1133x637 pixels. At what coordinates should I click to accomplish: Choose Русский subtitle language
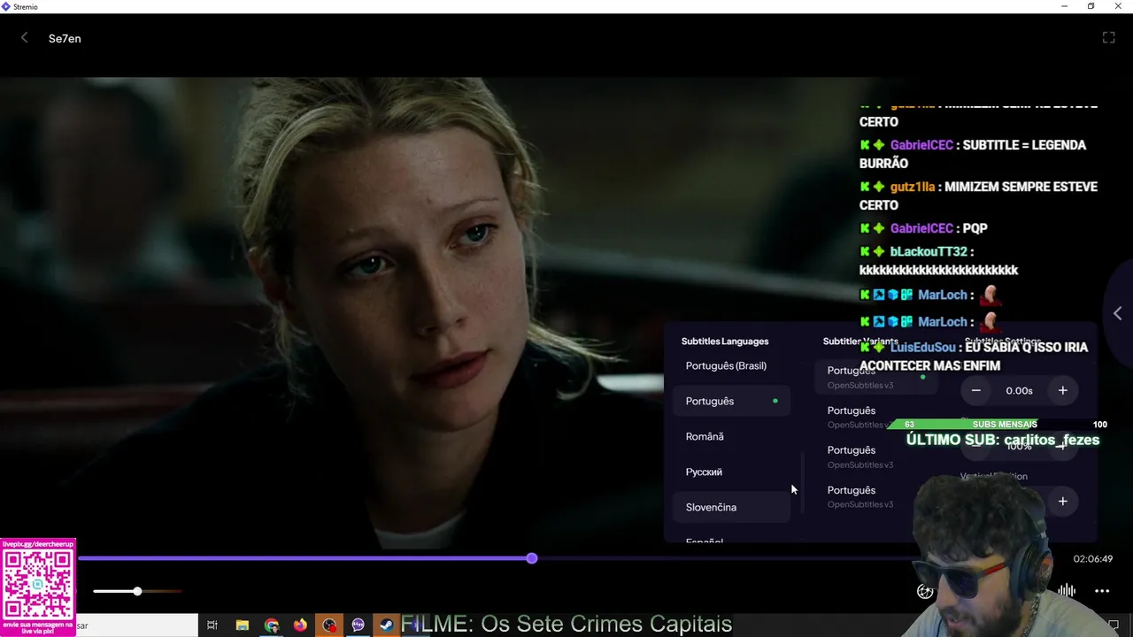tap(731, 472)
